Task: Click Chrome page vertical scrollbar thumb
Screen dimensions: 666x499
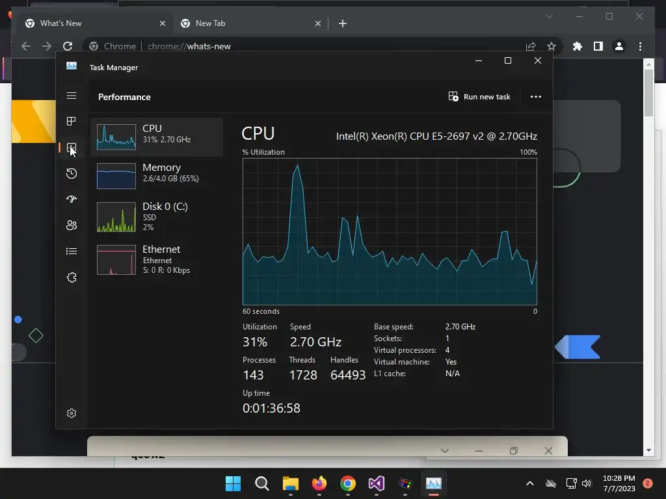Action: [648, 92]
